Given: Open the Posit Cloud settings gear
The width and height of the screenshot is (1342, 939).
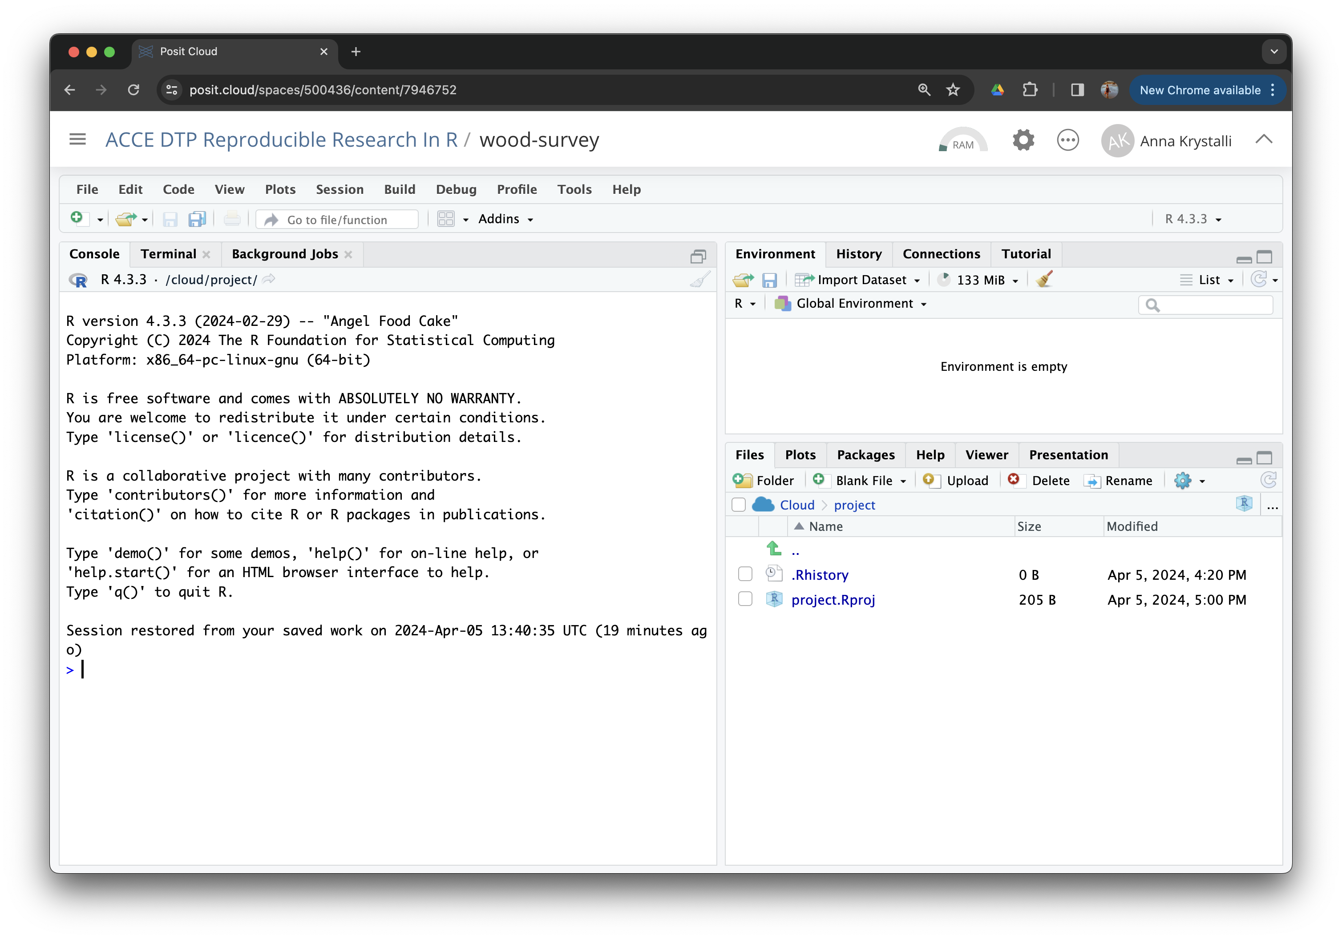Looking at the screenshot, I should 1023,140.
